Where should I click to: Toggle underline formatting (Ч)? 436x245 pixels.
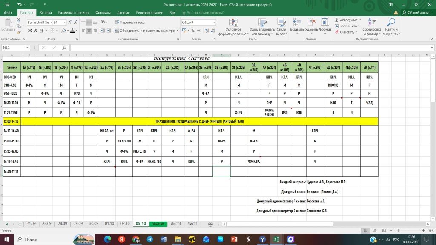tap(42, 31)
